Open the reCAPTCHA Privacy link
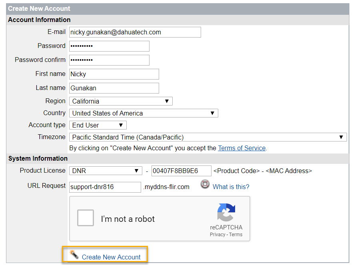 click(217, 235)
